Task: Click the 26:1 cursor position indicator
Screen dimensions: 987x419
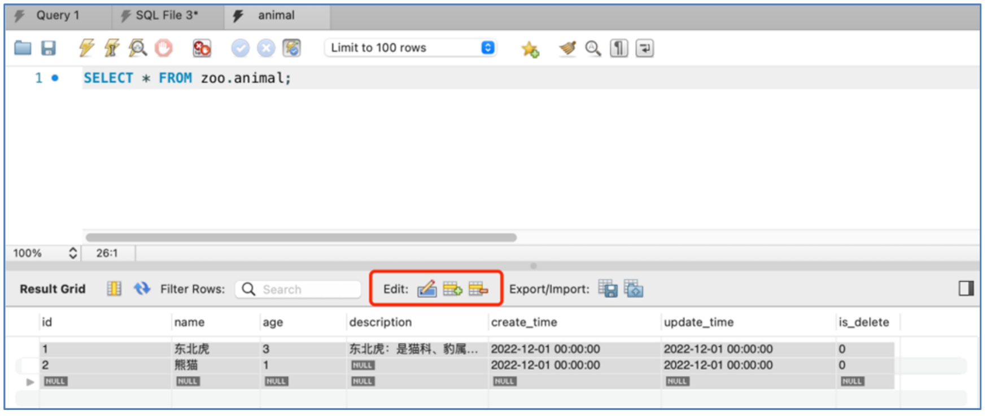Action: (107, 253)
